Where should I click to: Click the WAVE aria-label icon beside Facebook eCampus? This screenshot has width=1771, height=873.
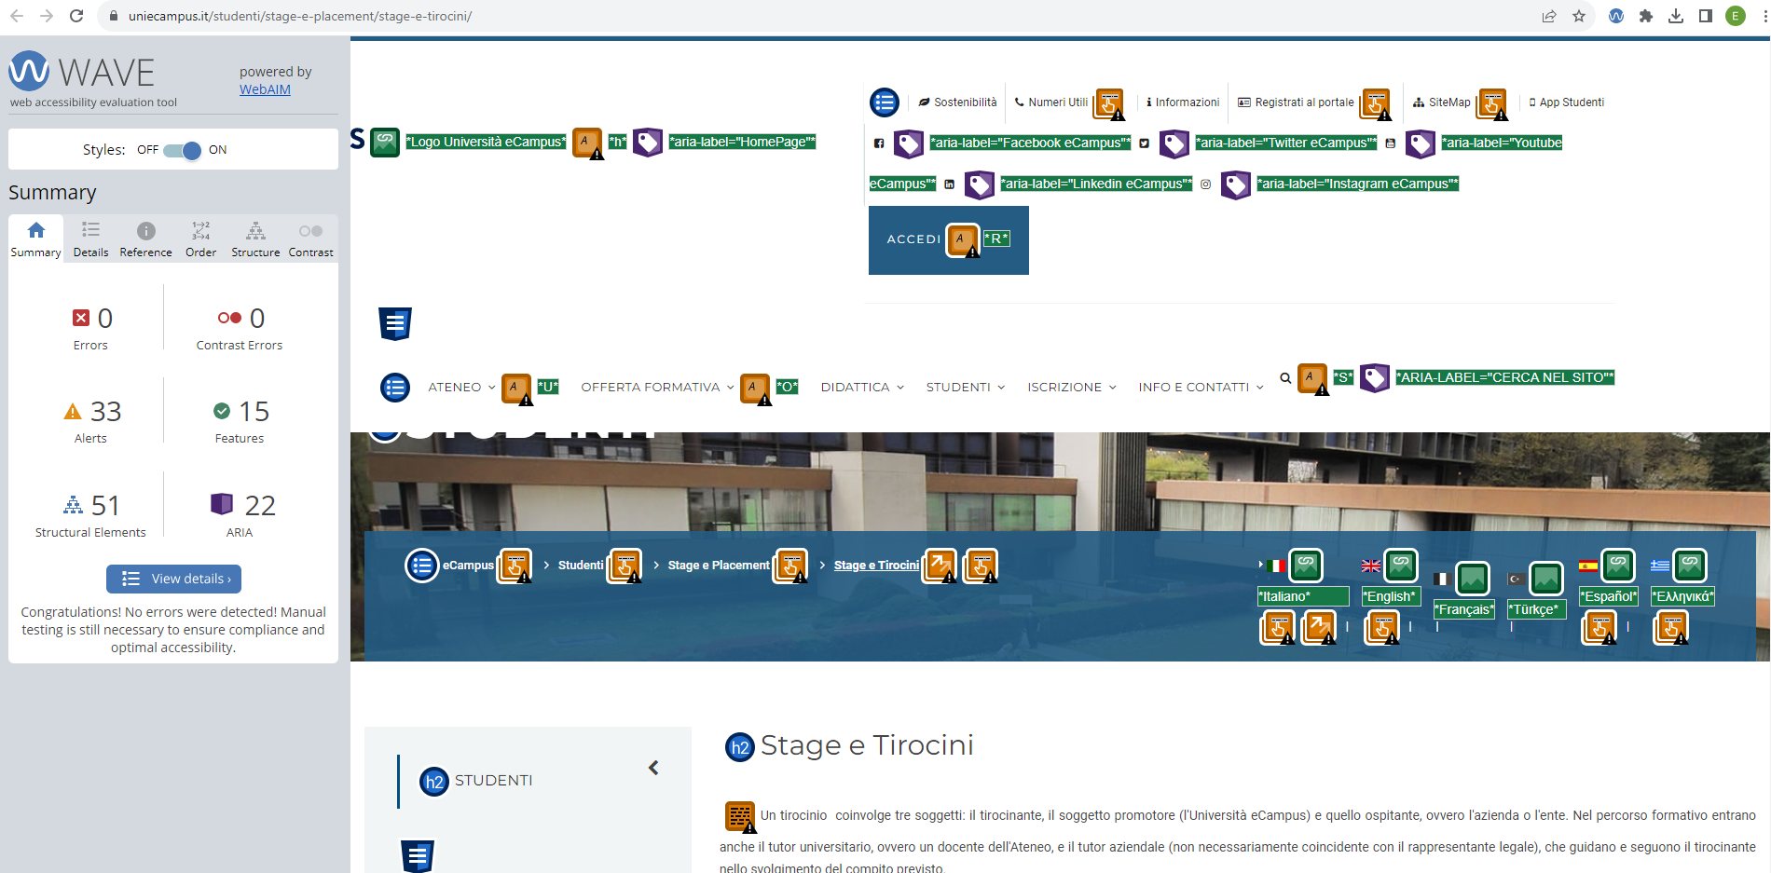tap(909, 143)
